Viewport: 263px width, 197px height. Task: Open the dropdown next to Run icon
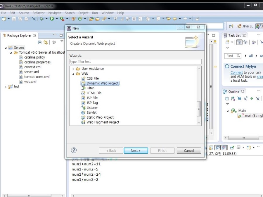pos(57,19)
